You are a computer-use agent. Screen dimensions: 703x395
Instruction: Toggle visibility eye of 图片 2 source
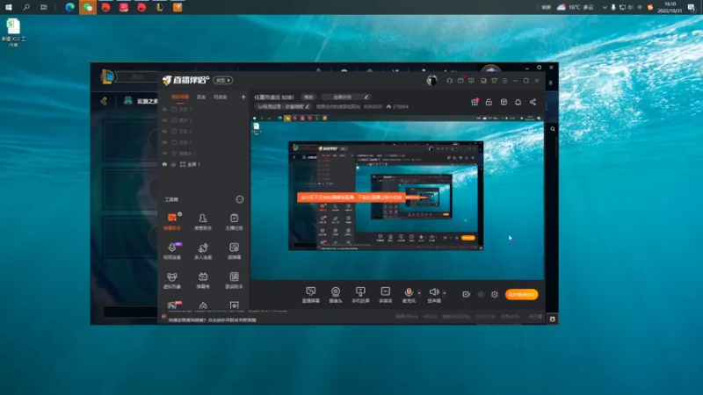[x=164, y=120]
